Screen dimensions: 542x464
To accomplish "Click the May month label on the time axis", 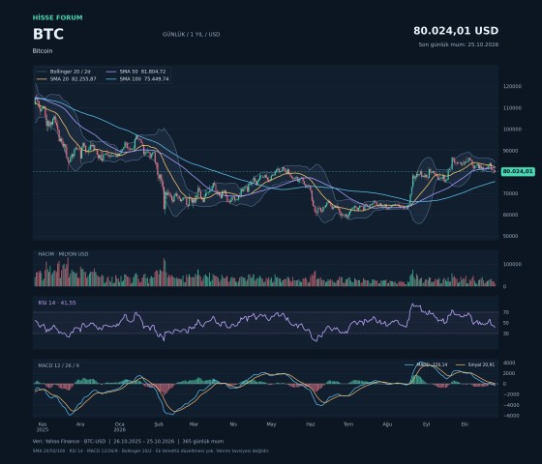I will pos(271,424).
